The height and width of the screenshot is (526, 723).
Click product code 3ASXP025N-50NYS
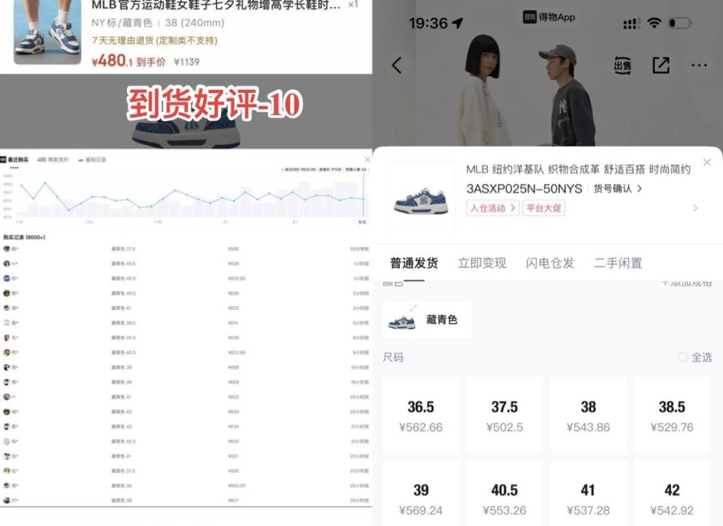(x=524, y=189)
